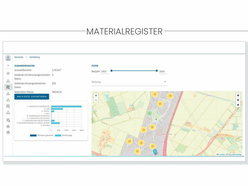Toggle Vorhersage series in chart legend
Image resolution: width=248 pixels, height=186 pixels.
click(x=65, y=135)
